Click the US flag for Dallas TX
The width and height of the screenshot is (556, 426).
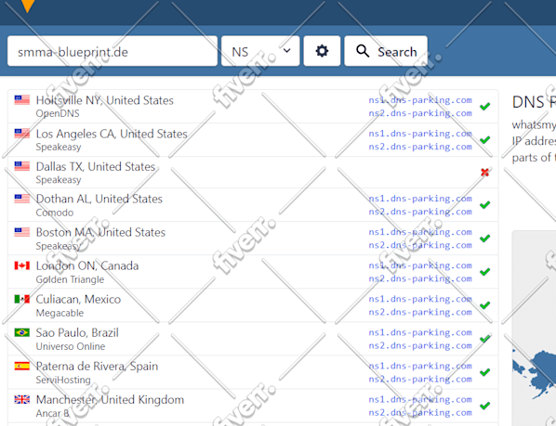point(22,165)
